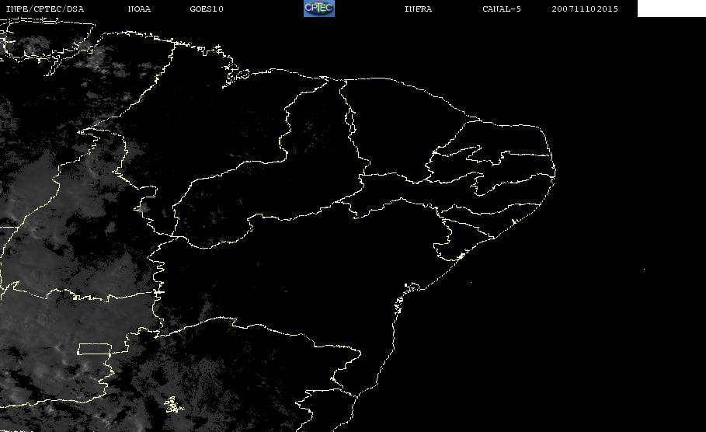Click the bright white cloud patch near bottom
Screen dimensions: 706x432
[172, 404]
